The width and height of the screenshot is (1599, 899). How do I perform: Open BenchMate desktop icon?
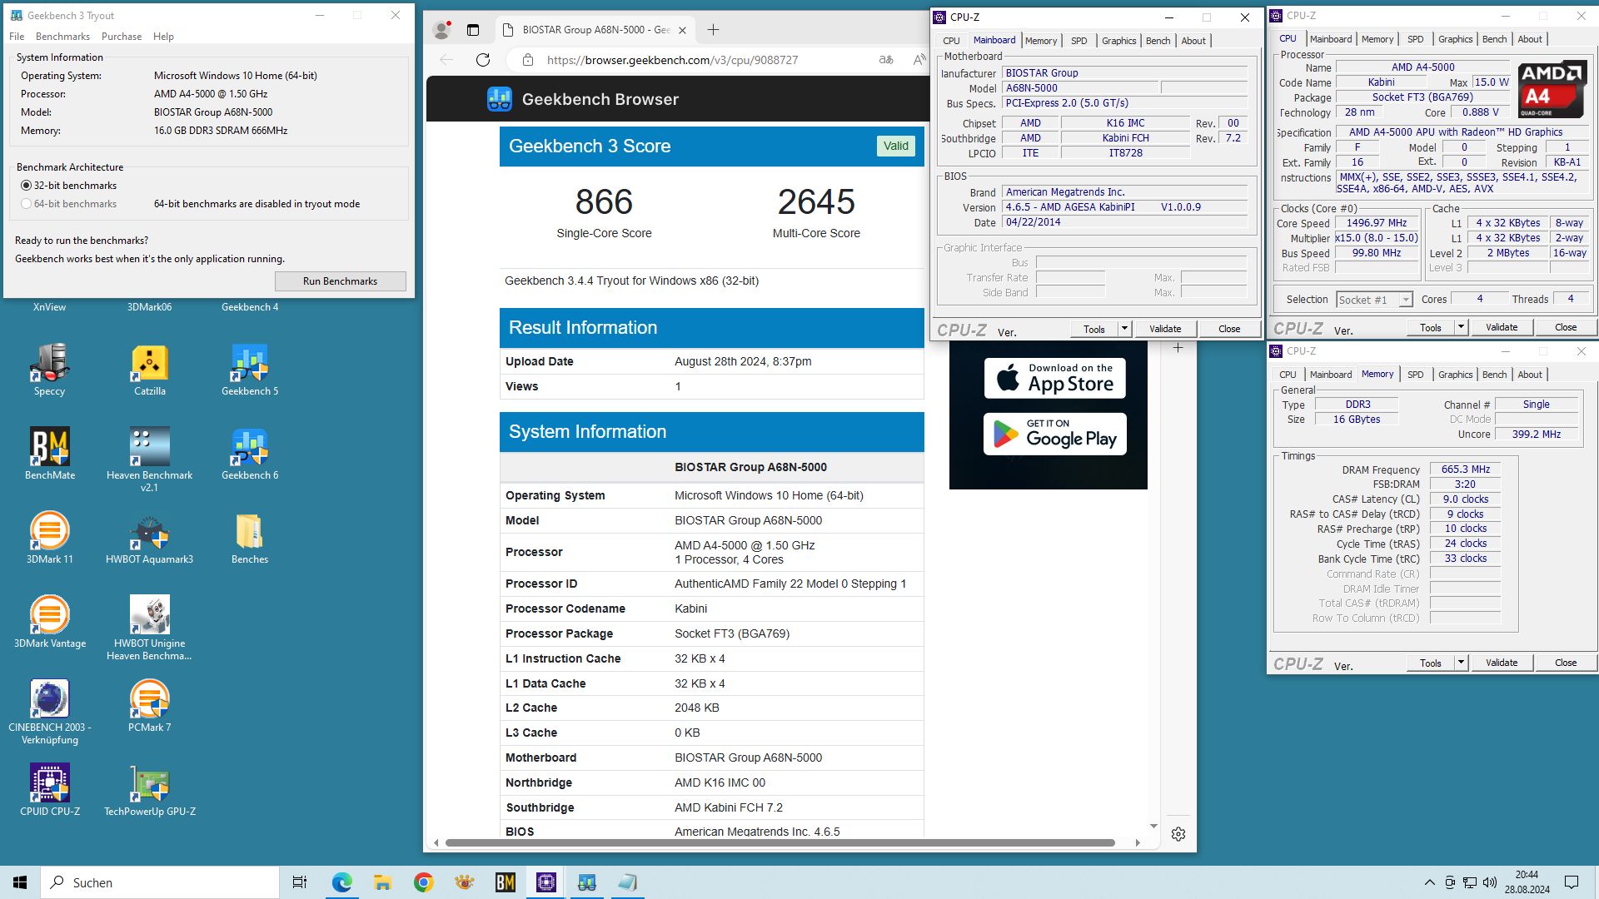(x=50, y=454)
